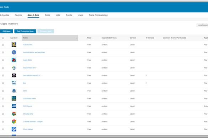Click Android in the CBS Sports row

(x=105, y=106)
